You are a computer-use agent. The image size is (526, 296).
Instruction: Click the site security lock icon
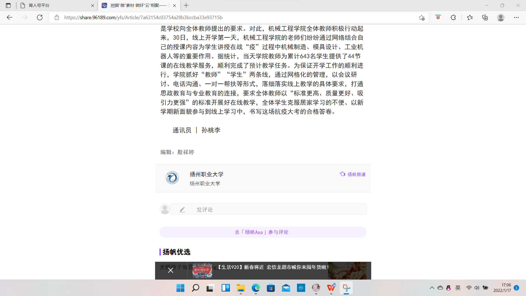pos(57,18)
